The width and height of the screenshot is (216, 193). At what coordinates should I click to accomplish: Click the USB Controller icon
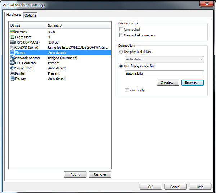[x=12, y=63]
